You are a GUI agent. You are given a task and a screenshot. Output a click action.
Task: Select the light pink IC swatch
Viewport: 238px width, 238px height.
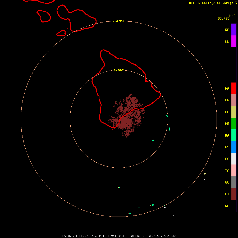(234, 171)
